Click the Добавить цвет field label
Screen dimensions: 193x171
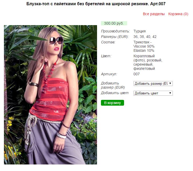[x=115, y=93]
